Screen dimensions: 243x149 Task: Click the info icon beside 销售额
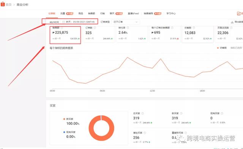62,28
